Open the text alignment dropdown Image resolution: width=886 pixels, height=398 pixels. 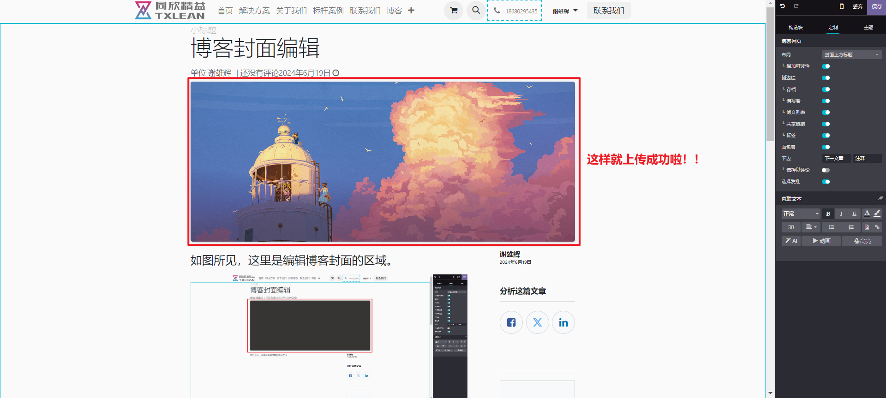pos(811,227)
